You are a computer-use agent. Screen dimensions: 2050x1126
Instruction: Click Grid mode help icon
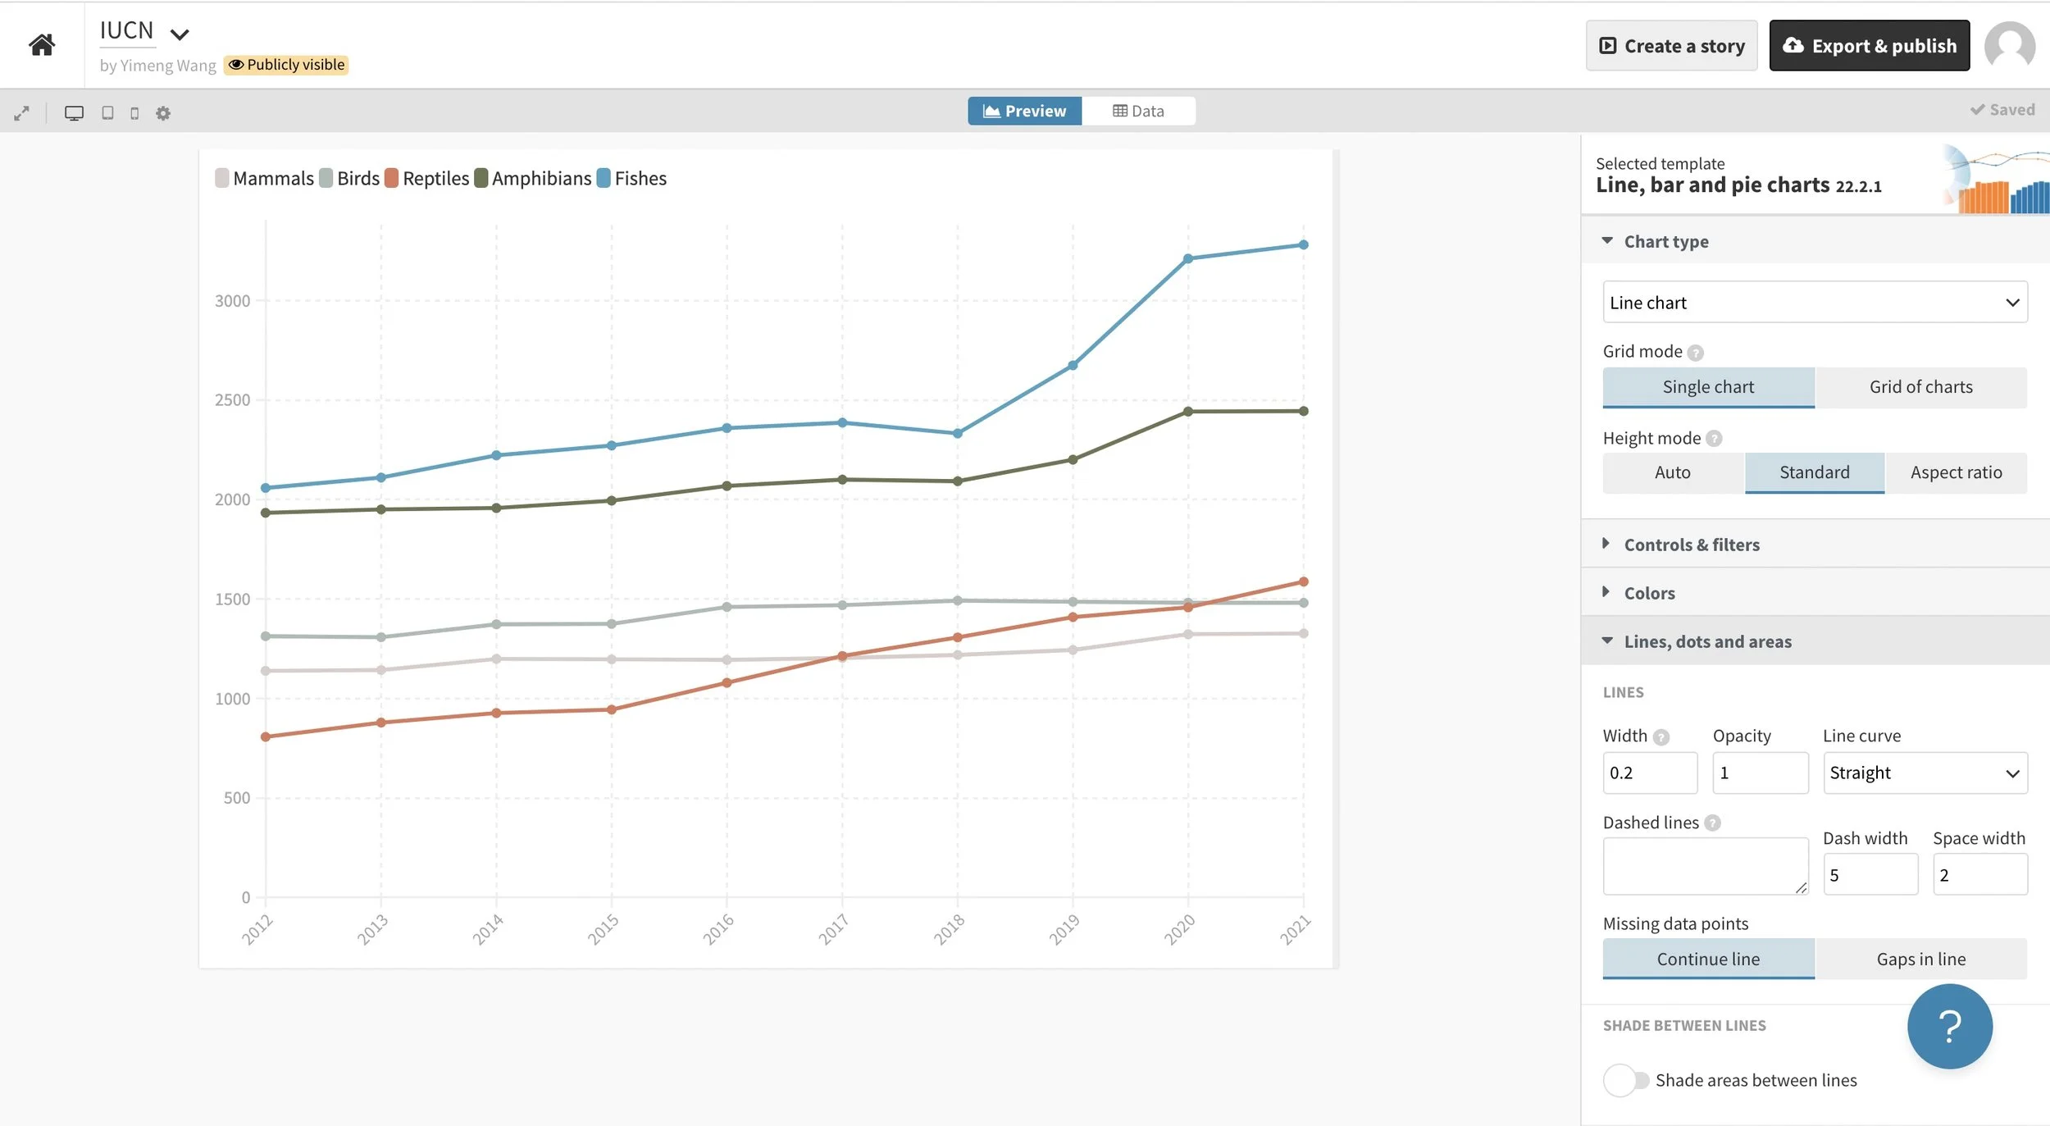1696,353
